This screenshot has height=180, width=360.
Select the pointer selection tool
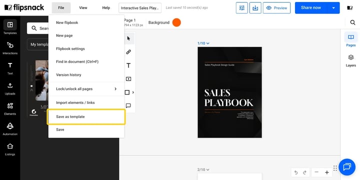coord(128,38)
